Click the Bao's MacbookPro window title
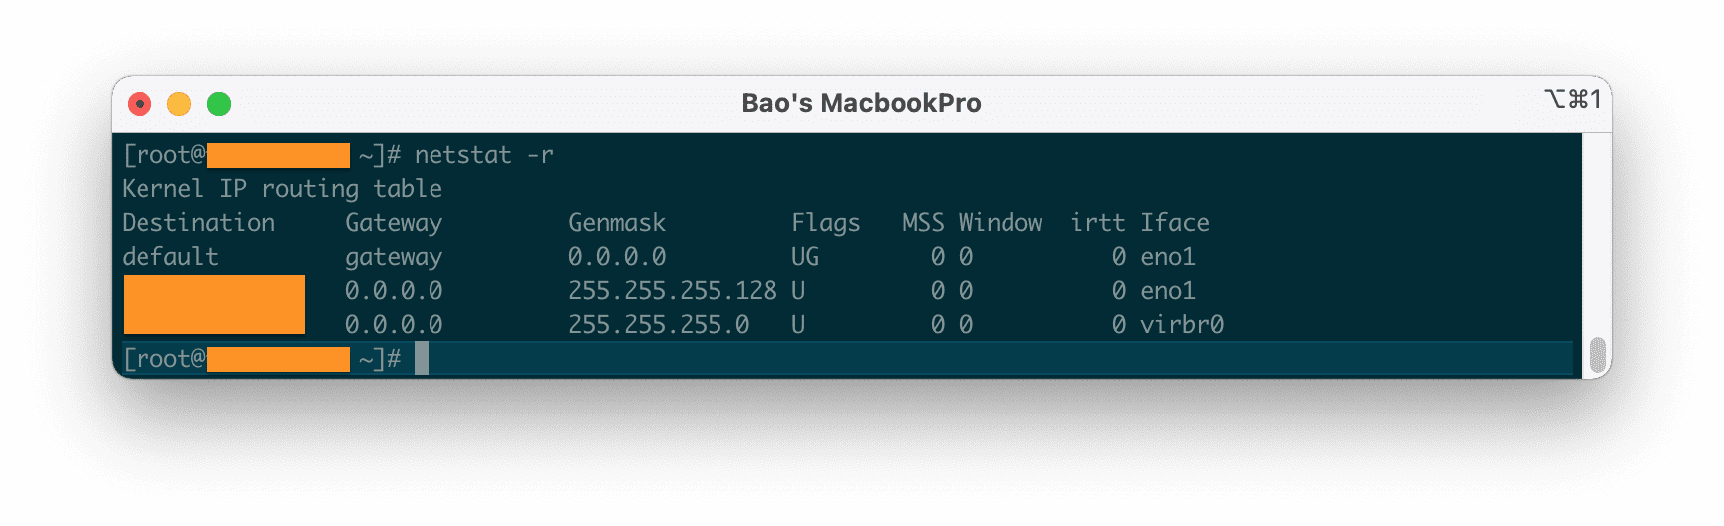The height and width of the screenshot is (526, 1724). pos(861,104)
